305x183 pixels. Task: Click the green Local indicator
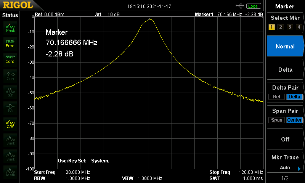pyautogui.click(x=253, y=6)
